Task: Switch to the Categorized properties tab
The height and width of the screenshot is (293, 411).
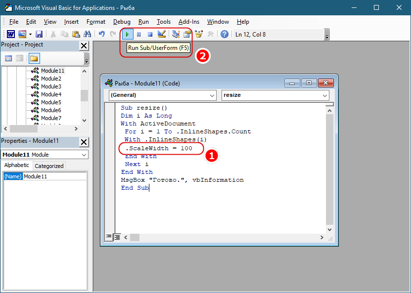Action: pyautogui.click(x=49, y=166)
